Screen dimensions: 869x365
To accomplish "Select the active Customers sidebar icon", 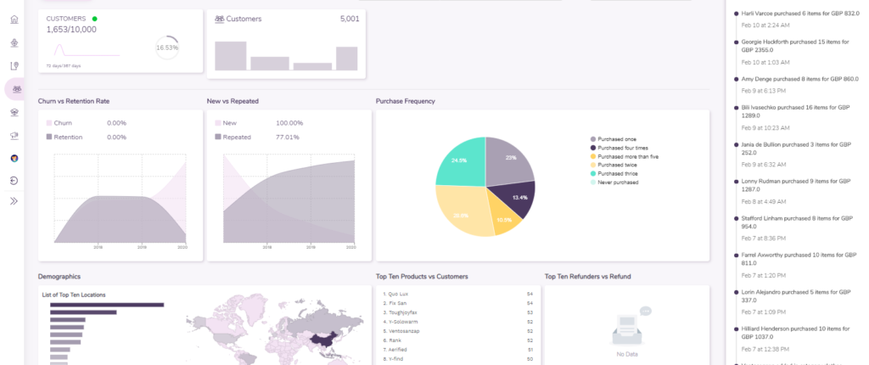I will [14, 88].
